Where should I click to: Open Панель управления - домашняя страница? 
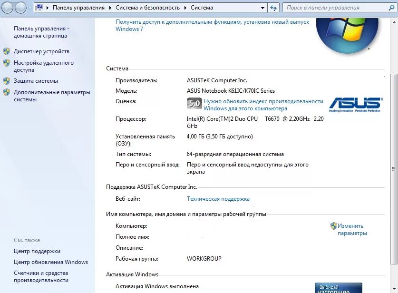[41, 32]
